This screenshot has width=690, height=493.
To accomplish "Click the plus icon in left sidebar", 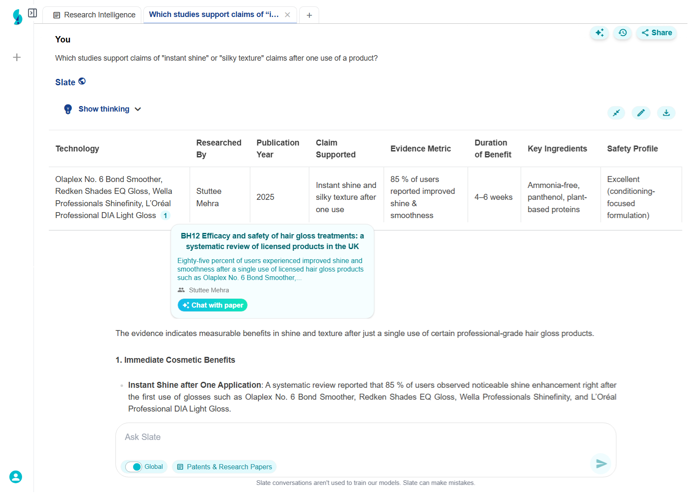I will 17,57.
